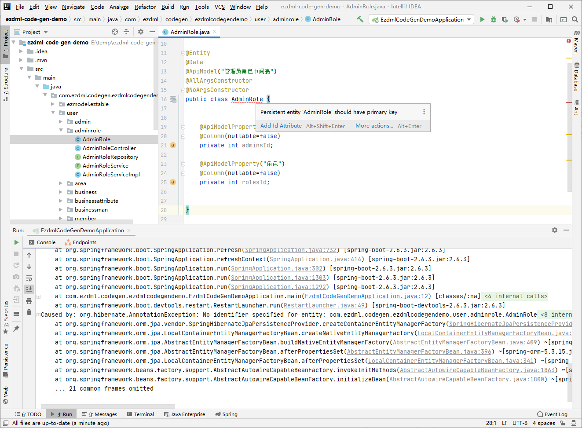Screen dimensions: 582x428
Task: Open the Analyze menu
Action: [119, 7]
